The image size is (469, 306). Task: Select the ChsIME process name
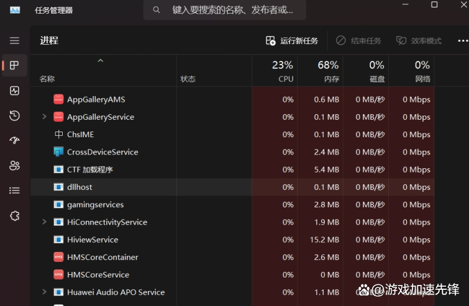click(81, 135)
